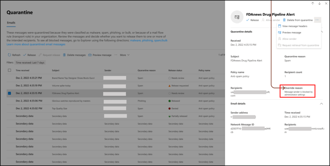The height and width of the screenshot is (166, 330).
Task: Click the three-dot more actions button in panel
Action: pos(317,20)
